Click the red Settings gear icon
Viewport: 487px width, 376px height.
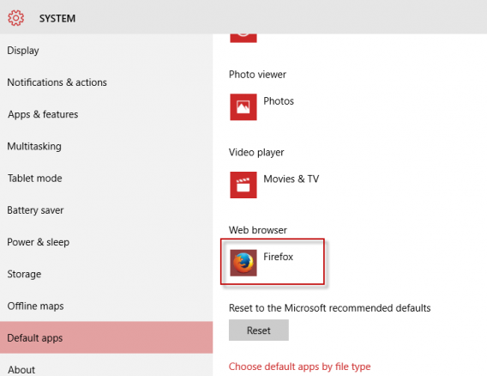(15, 18)
